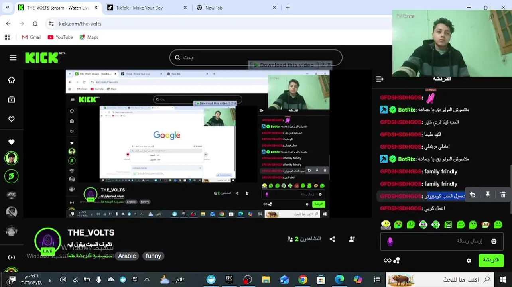Expand the sidebar live channels icon
This screenshot has height=287, width=512.
pos(12,257)
